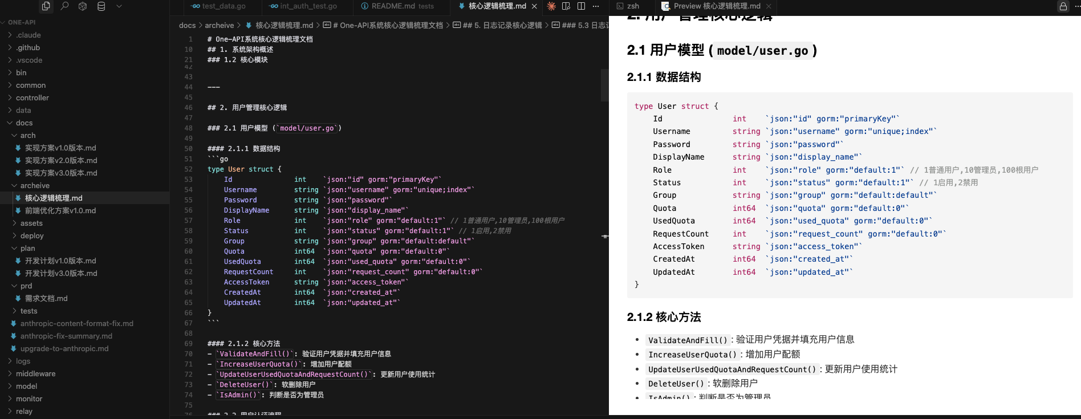Collapse the plan folder

[27, 248]
